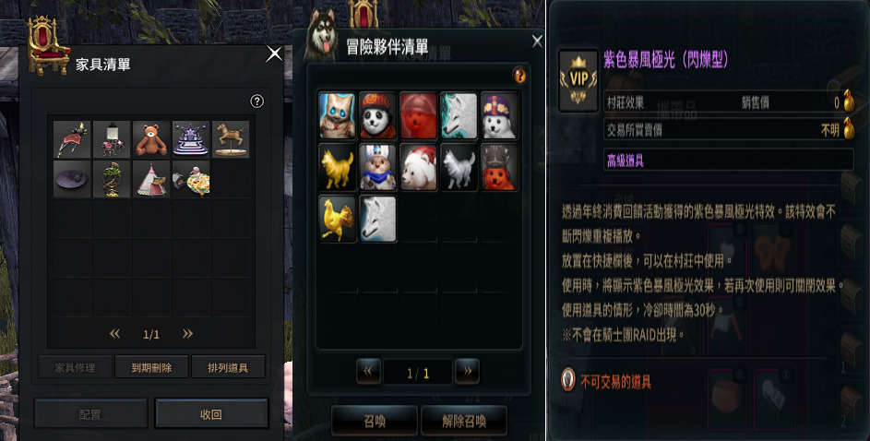Close the 冒險夥伴清單 window
This screenshot has height=441, width=870.
(x=537, y=41)
